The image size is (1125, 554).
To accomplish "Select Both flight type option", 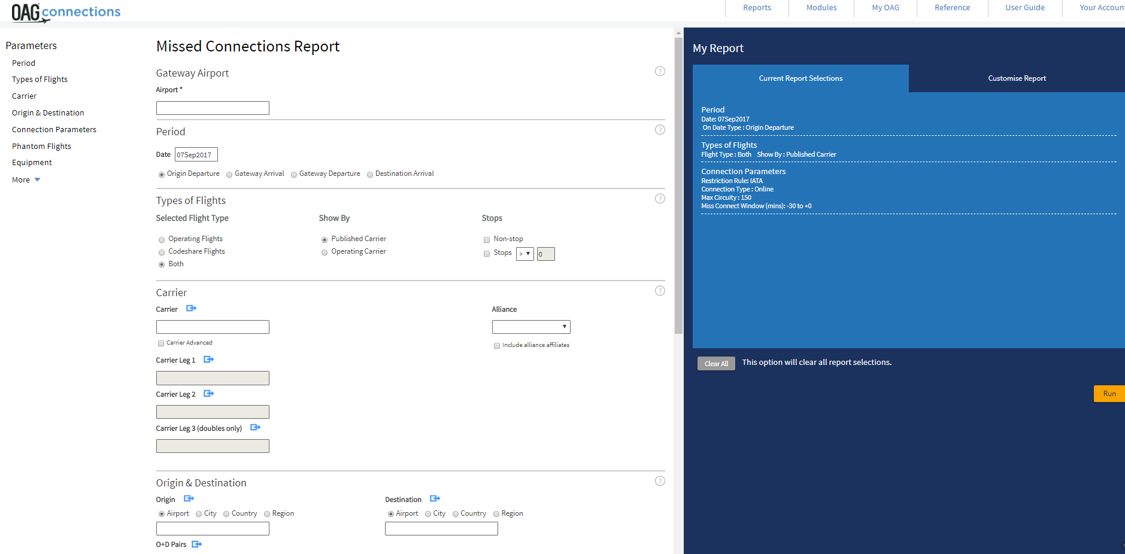I will tap(162, 264).
